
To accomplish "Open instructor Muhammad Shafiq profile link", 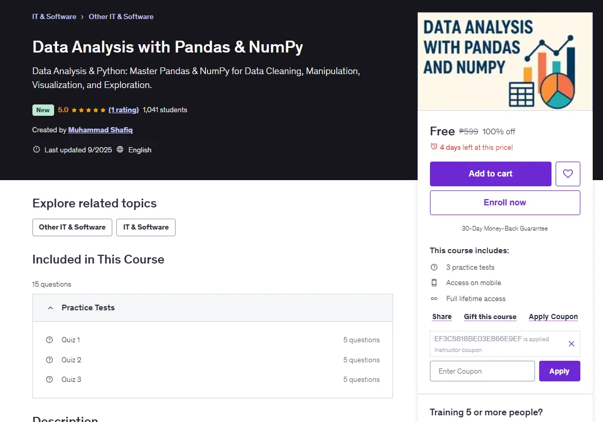I will 100,130.
